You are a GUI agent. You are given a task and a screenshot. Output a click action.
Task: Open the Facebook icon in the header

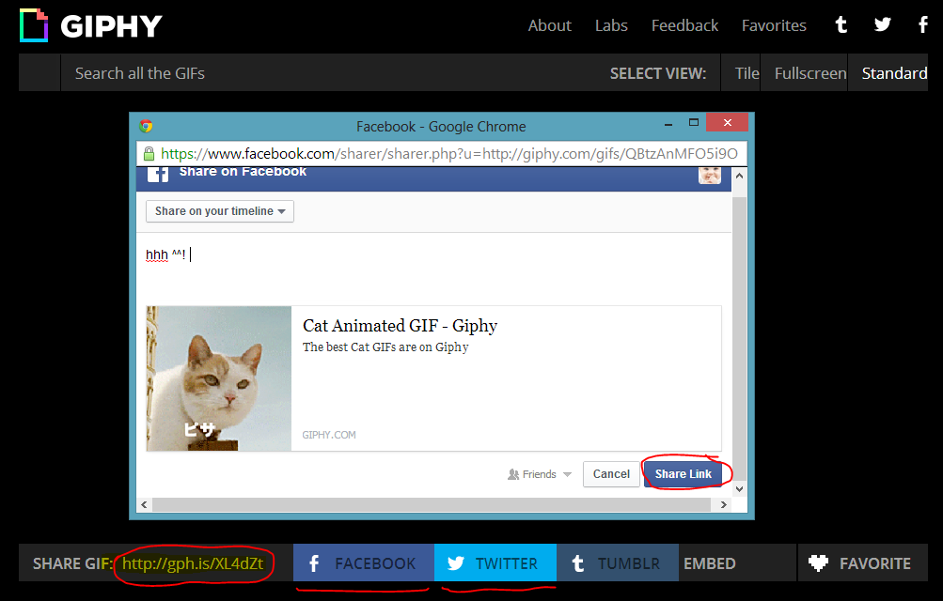coord(923,24)
